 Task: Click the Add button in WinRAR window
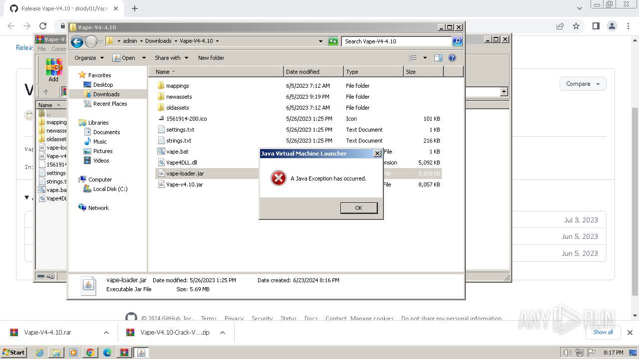53,70
